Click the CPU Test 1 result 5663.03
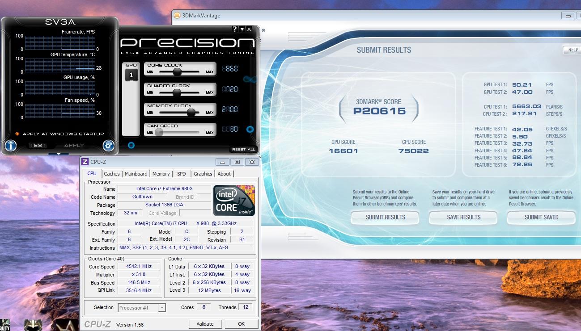The height and width of the screenshot is (331, 581). point(526,107)
